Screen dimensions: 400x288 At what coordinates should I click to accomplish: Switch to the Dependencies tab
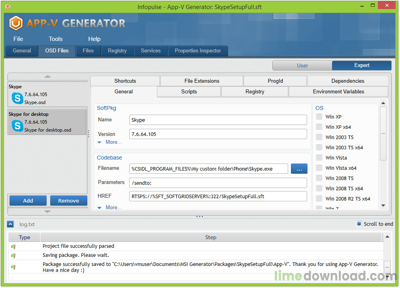[347, 81]
